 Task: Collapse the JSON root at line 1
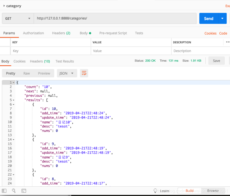coord(14,82)
